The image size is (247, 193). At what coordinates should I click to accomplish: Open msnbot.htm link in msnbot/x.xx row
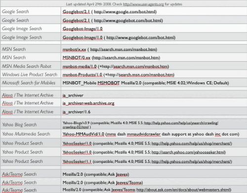click(x=123, y=49)
